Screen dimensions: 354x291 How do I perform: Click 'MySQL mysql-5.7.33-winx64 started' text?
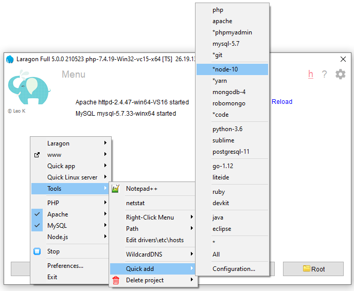[126, 114]
